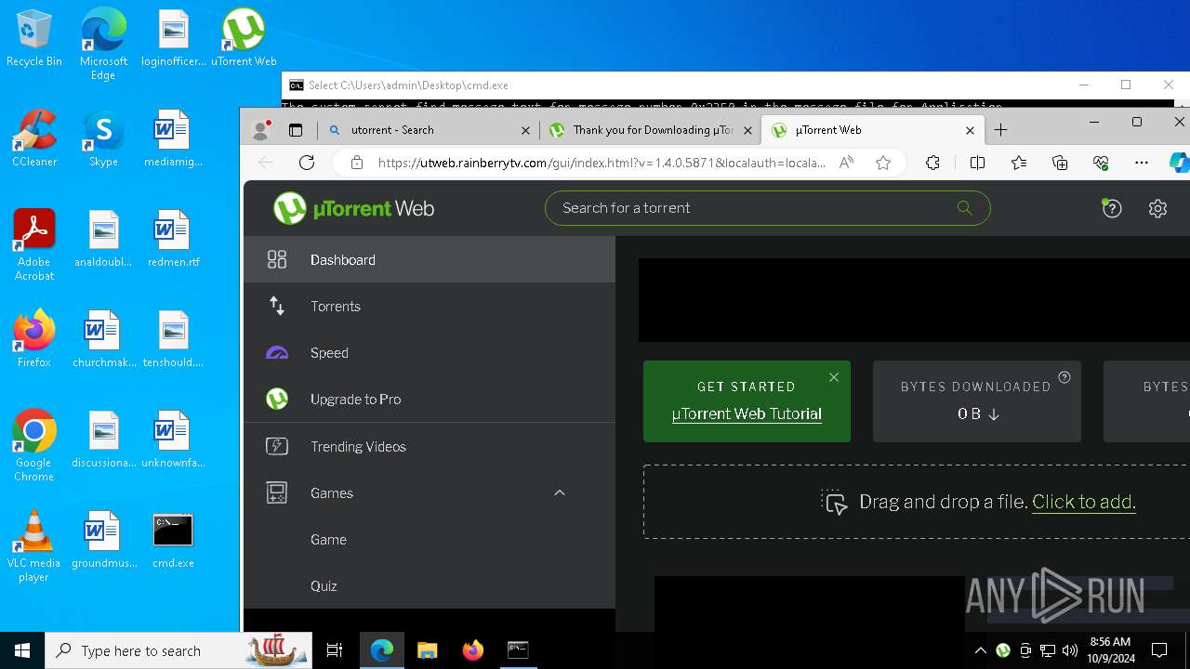Switch to the utorrent - Search tab
The width and height of the screenshot is (1190, 669).
click(x=428, y=130)
